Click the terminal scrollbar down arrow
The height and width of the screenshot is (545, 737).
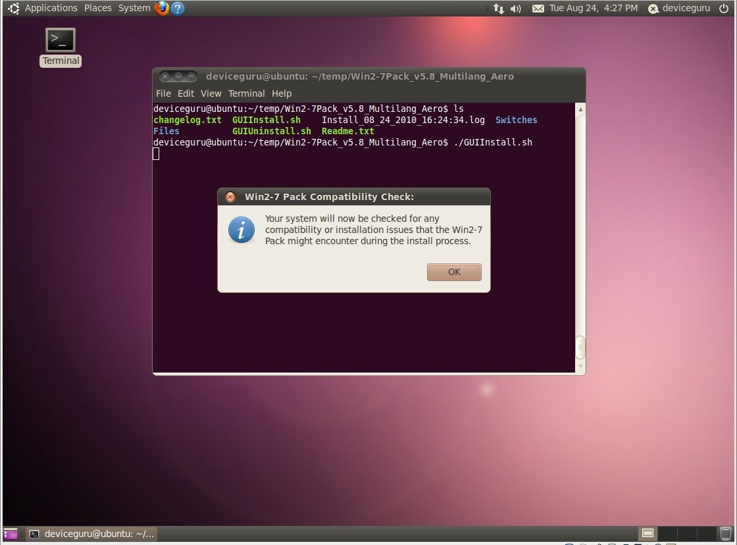click(580, 367)
